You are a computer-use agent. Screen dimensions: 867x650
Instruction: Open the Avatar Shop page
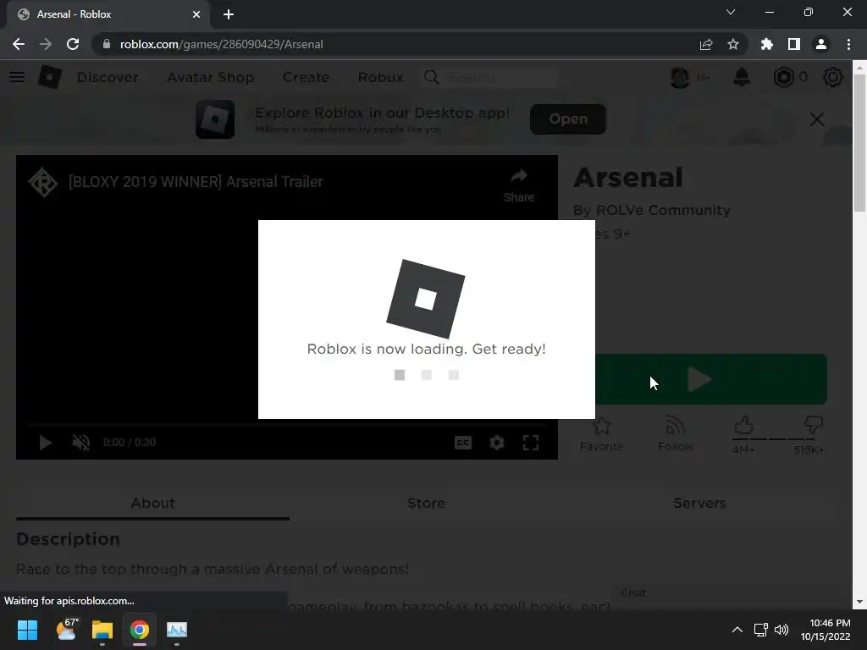tap(211, 77)
